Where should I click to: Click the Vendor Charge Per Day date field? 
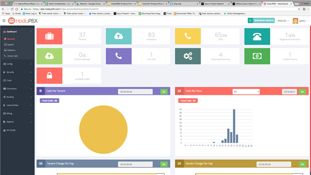pos(274,164)
